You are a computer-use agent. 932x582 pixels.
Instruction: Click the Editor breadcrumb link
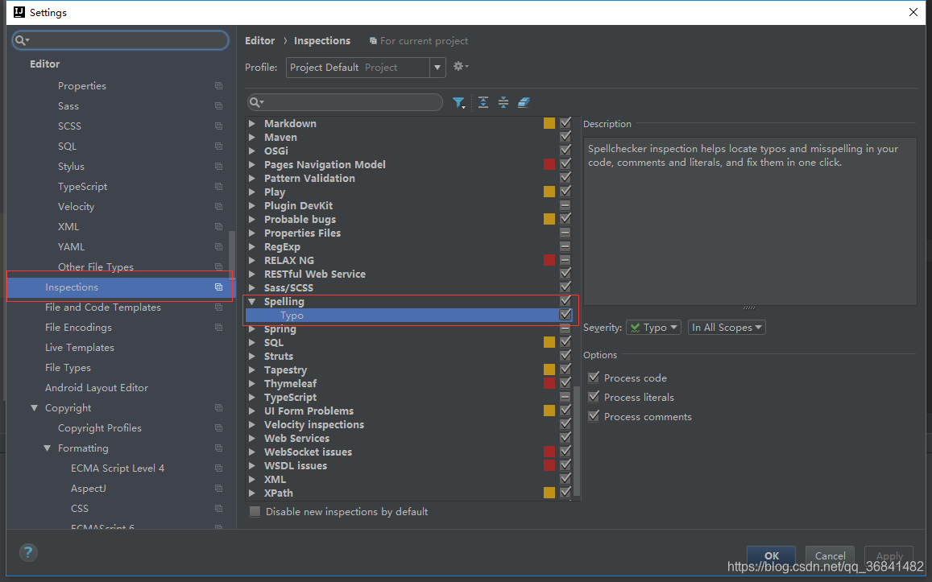(x=259, y=41)
